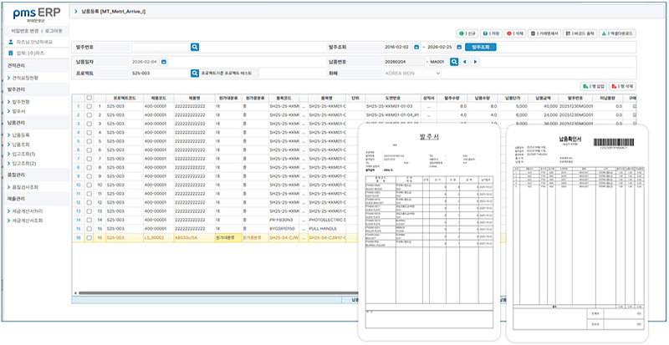Expand the 품질검사조회 sidebar item
Viewport: 669px width, 345px height.
point(26,187)
